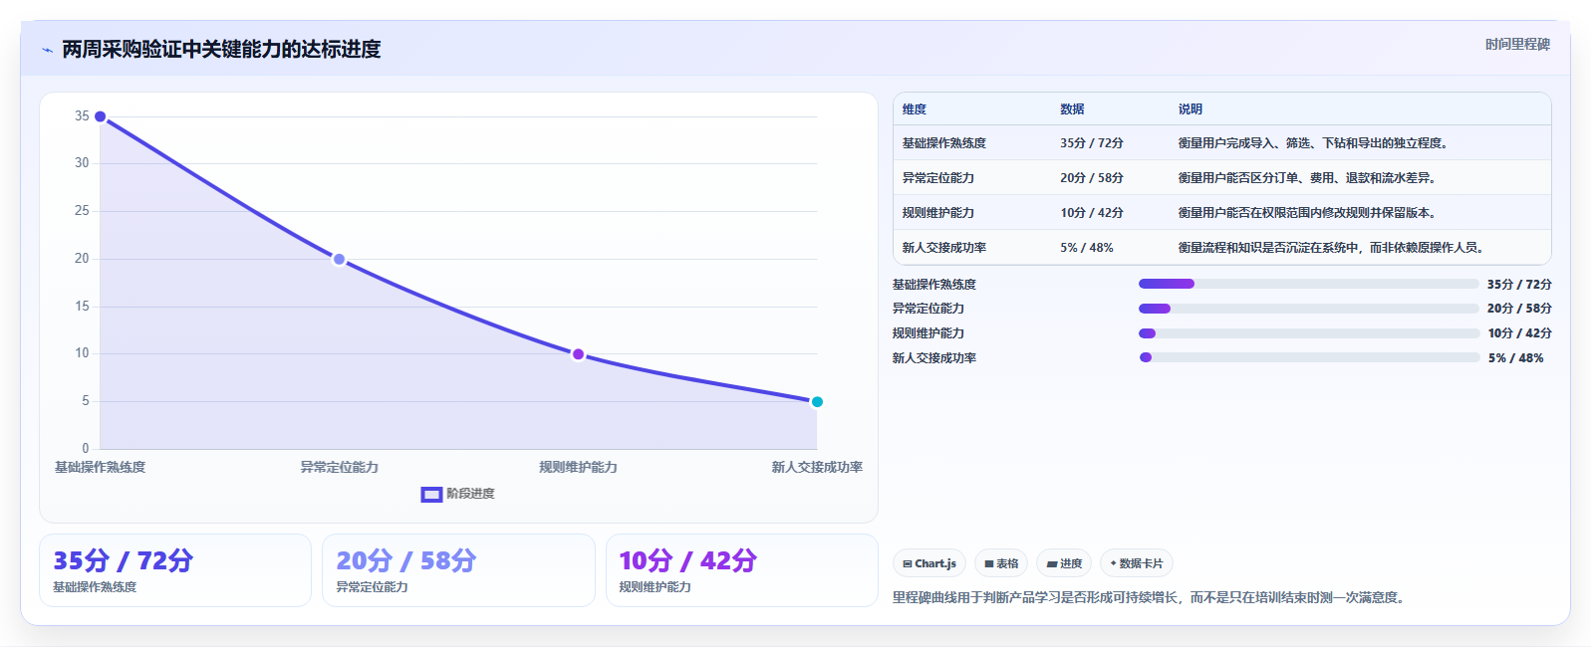The width and height of the screenshot is (1591, 647).
Task: Open the 10分 / 42分 data card
Action: click(742, 570)
